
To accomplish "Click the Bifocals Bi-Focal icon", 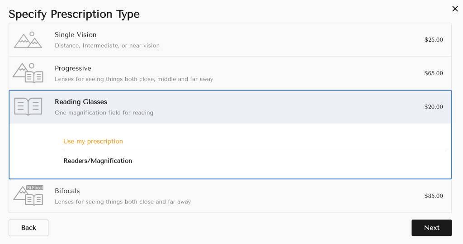I will (28, 196).
